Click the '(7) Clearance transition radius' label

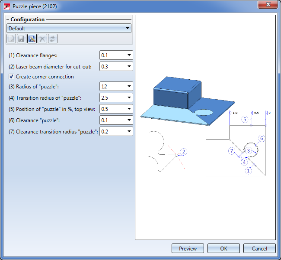point(53,132)
